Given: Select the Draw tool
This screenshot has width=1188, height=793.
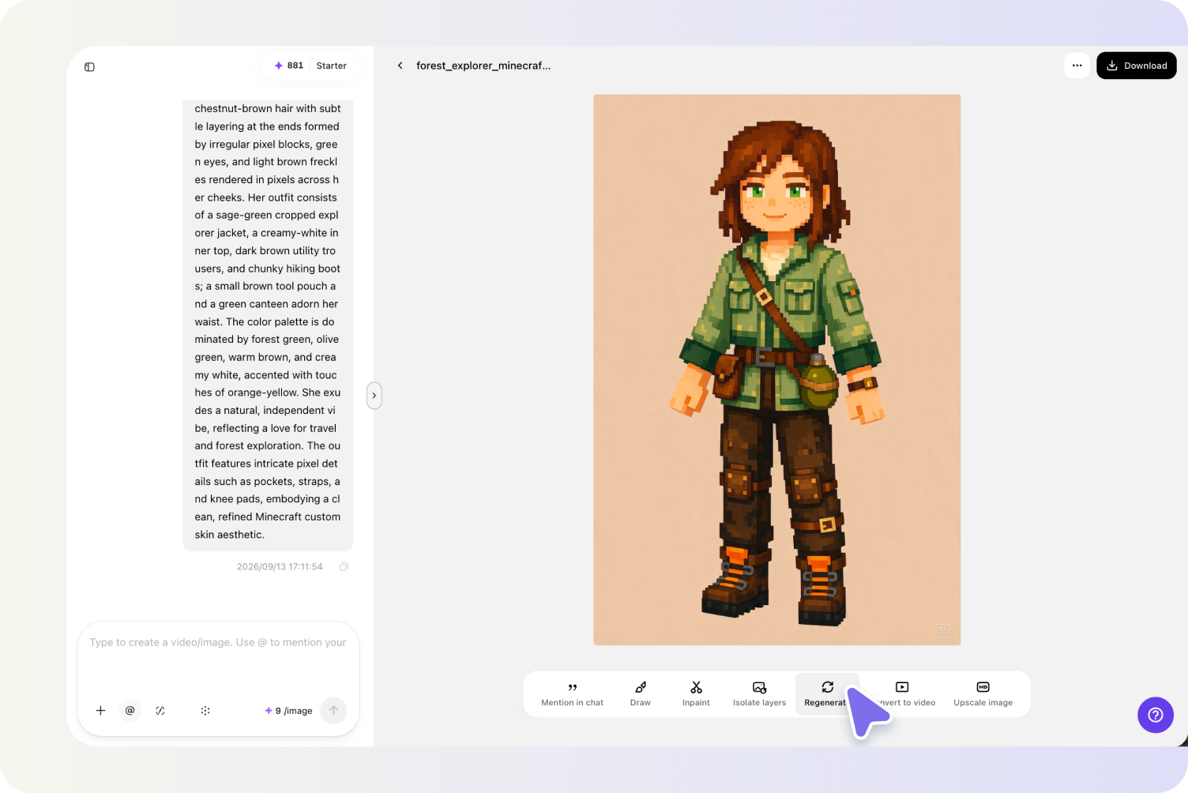Looking at the screenshot, I should [x=641, y=694].
